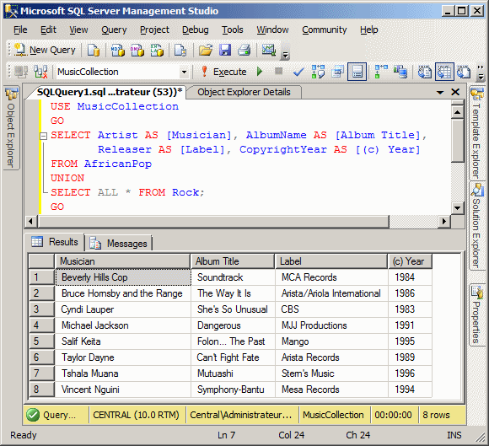Open the Solution Explorer side panel
The height and width of the screenshot is (446, 489).
(x=476, y=226)
